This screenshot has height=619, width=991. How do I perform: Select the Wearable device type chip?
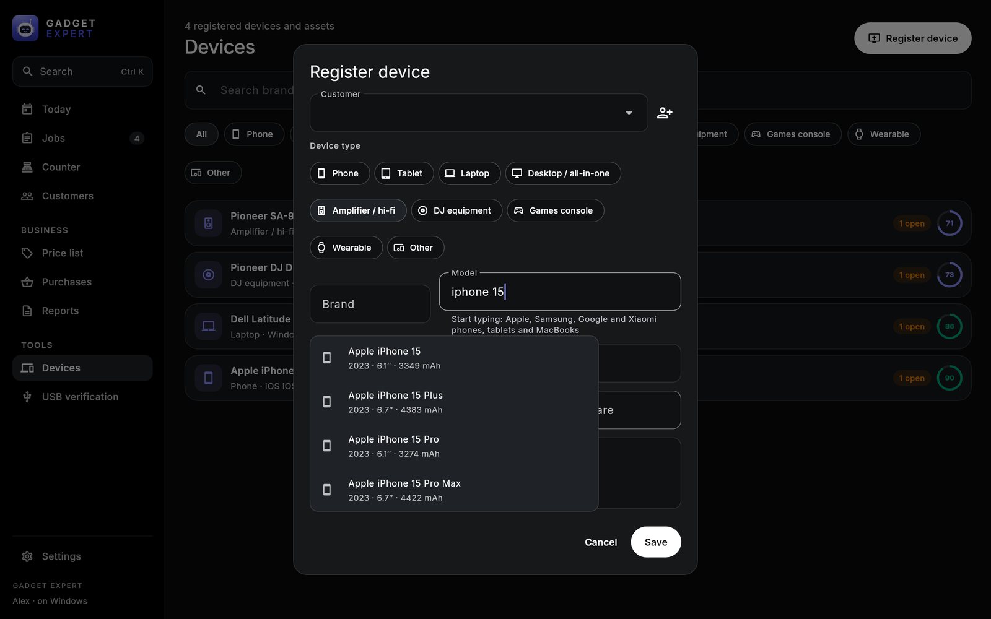pos(346,248)
